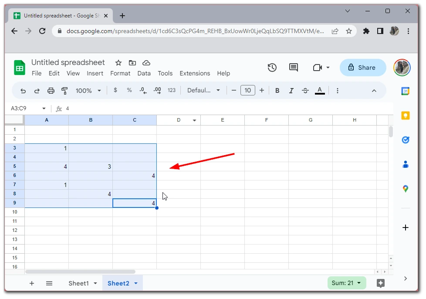This screenshot has width=426, height=299.
Task: Open the comments icon
Action: coord(294,68)
